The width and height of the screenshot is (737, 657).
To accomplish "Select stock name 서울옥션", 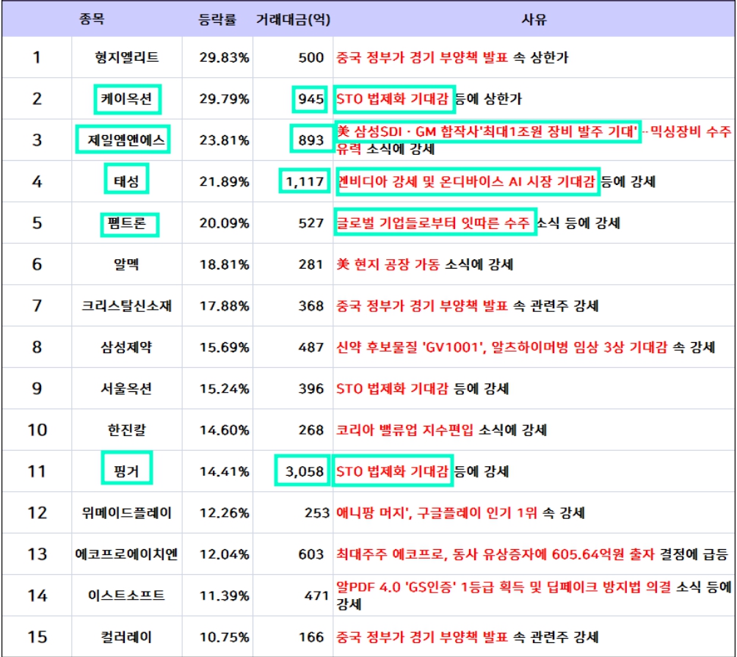I will pyautogui.click(x=127, y=388).
